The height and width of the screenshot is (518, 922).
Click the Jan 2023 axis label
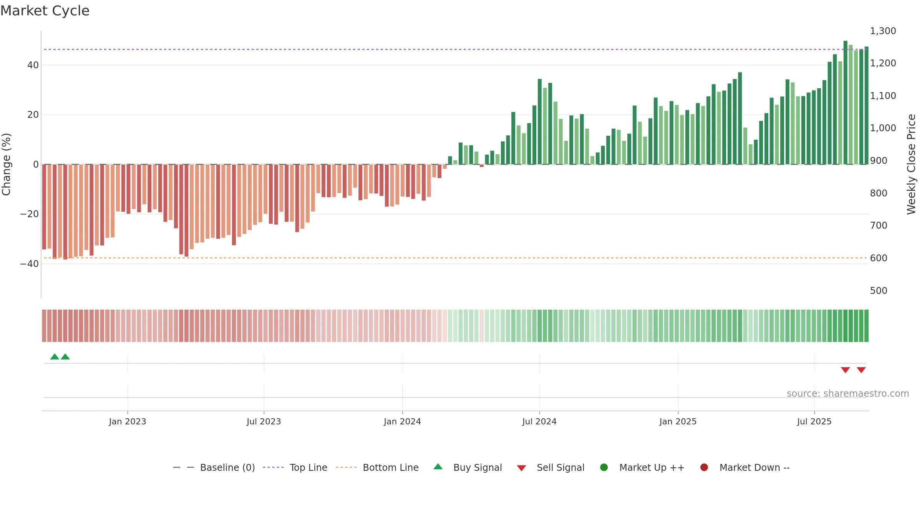tap(128, 422)
